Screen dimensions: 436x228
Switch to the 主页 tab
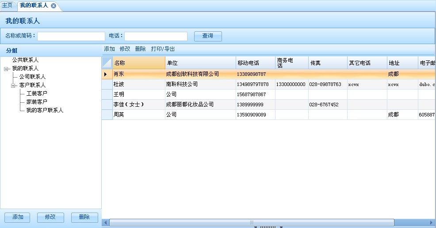(7, 5)
